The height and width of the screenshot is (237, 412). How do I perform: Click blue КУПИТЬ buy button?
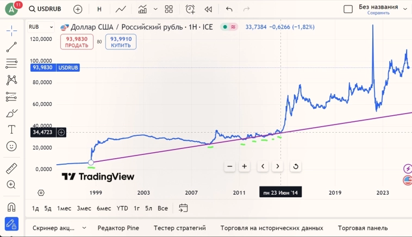tap(121, 42)
